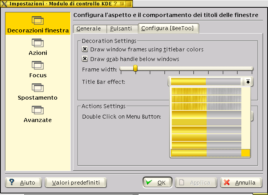This screenshot has height=195, width=268.
Task: Toggle Draw window frames using titlebar colors
Action: 85,49
